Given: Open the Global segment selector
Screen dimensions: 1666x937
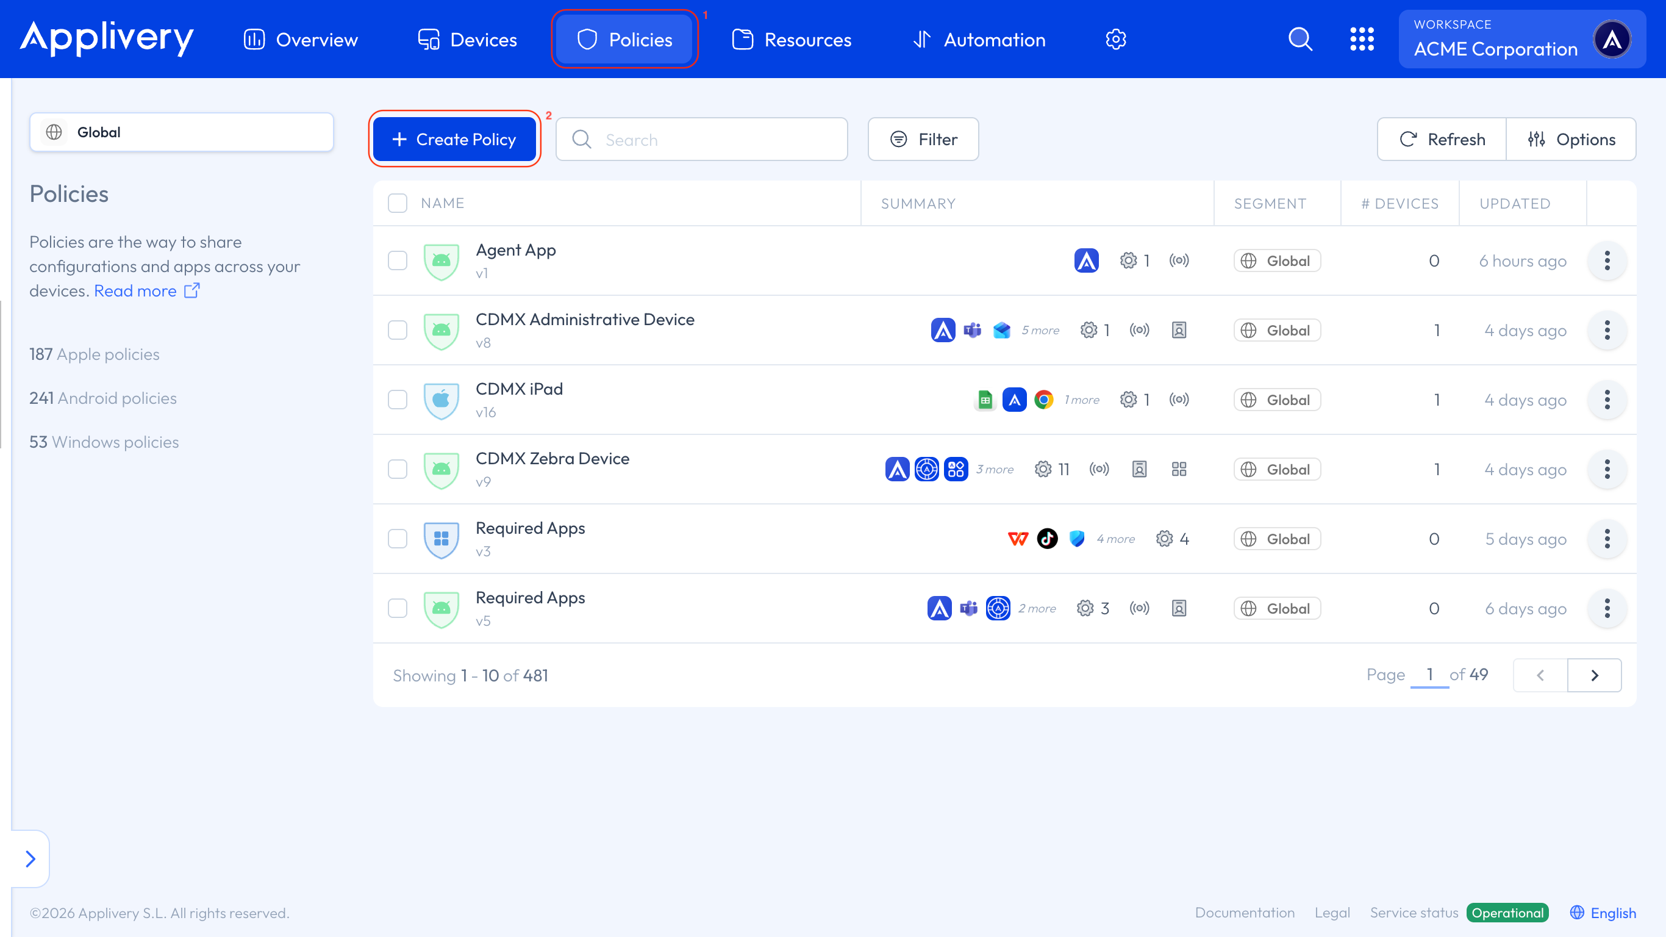Looking at the screenshot, I should [x=181, y=132].
